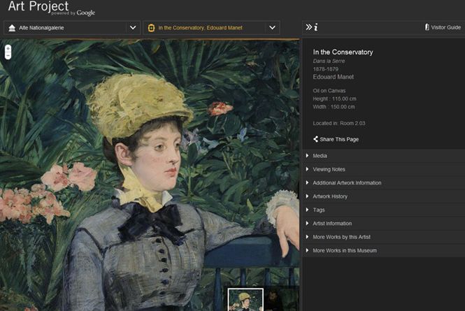Collapse side panel with double-arrow icon
465x311 pixels.
308,27
